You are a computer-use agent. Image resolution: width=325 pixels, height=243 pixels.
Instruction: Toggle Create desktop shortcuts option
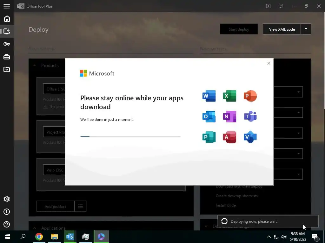coord(237,196)
